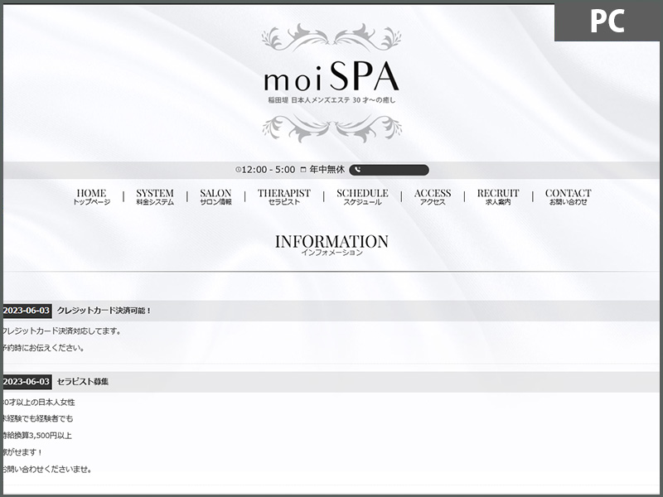Click the clock icon beside 12:00 - 5:00
Image resolution: width=663 pixels, height=497 pixels.
239,170
